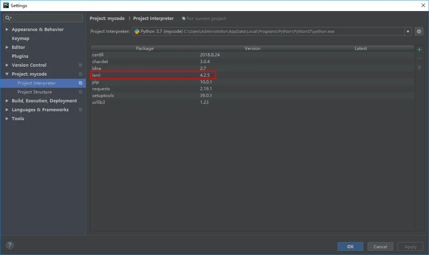Expand the Version Control section arrow
The image size is (429, 255).
point(7,65)
